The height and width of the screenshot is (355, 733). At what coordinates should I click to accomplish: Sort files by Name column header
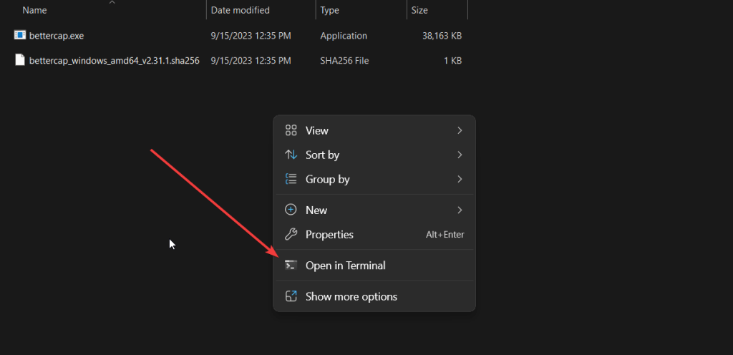click(x=34, y=10)
